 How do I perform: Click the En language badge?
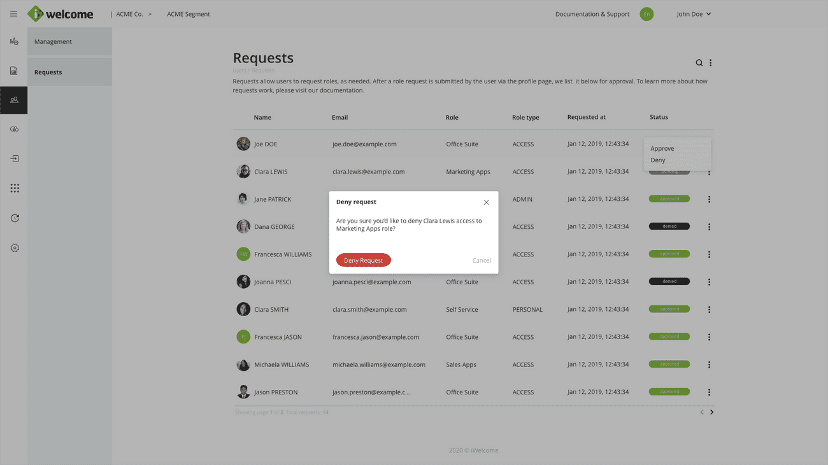646,14
